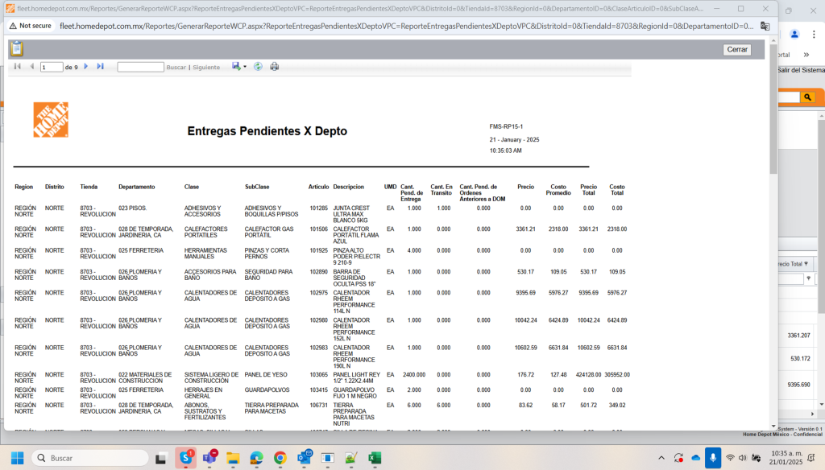This screenshot has height=470, width=825.
Task: Click the orange search magnifier button
Action: tap(807, 97)
